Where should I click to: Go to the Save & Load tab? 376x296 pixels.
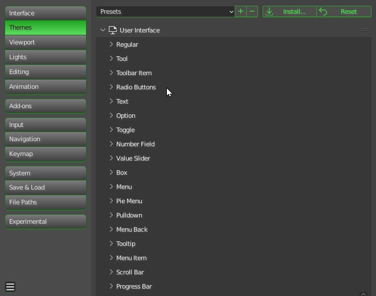(x=46, y=187)
